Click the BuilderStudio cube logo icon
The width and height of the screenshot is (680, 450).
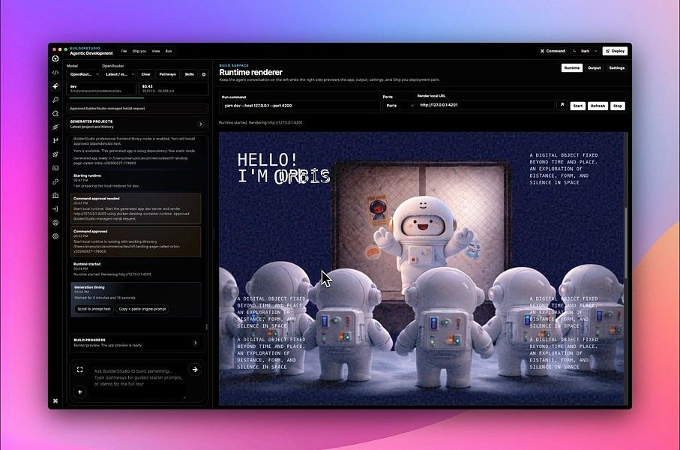click(55, 58)
